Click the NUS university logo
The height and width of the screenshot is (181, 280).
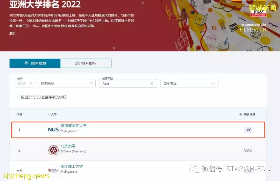pos(53,130)
